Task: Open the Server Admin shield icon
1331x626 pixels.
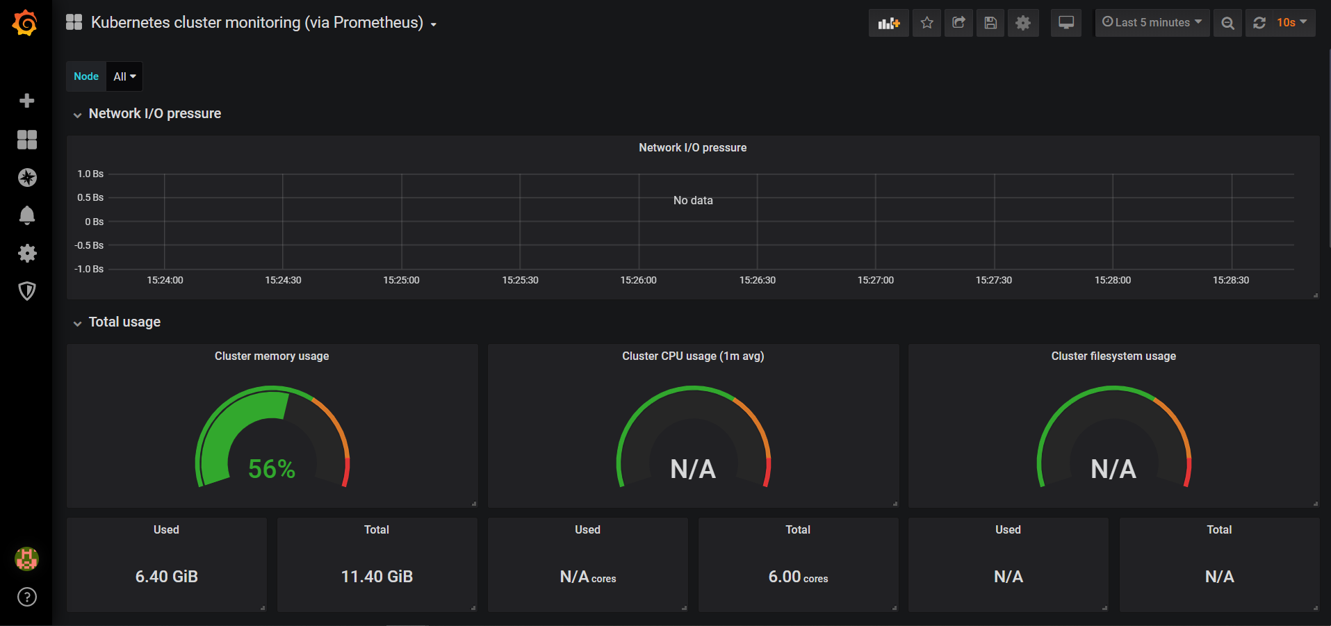Action: coord(27,290)
